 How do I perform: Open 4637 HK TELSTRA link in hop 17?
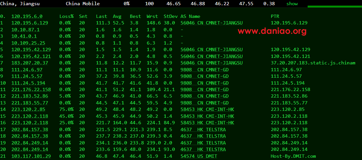click(x=203, y=129)
